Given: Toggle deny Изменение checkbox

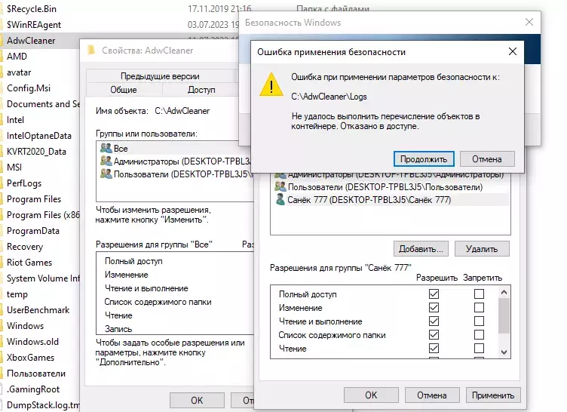Looking at the screenshot, I should pyautogui.click(x=479, y=308).
